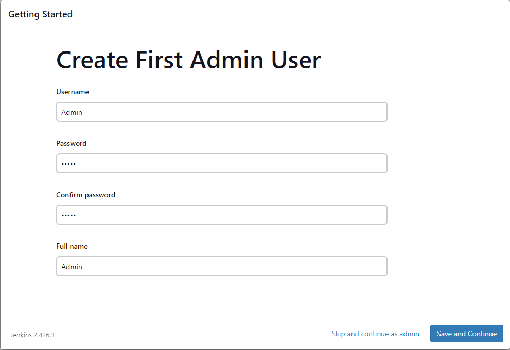The width and height of the screenshot is (510, 350).
Task: Click the Confirm password field label
Action: (x=85, y=195)
